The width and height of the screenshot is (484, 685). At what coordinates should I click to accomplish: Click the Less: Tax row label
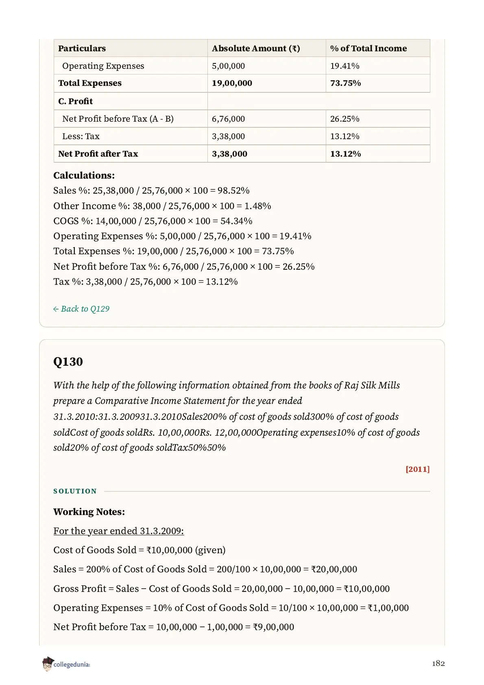pos(81,136)
